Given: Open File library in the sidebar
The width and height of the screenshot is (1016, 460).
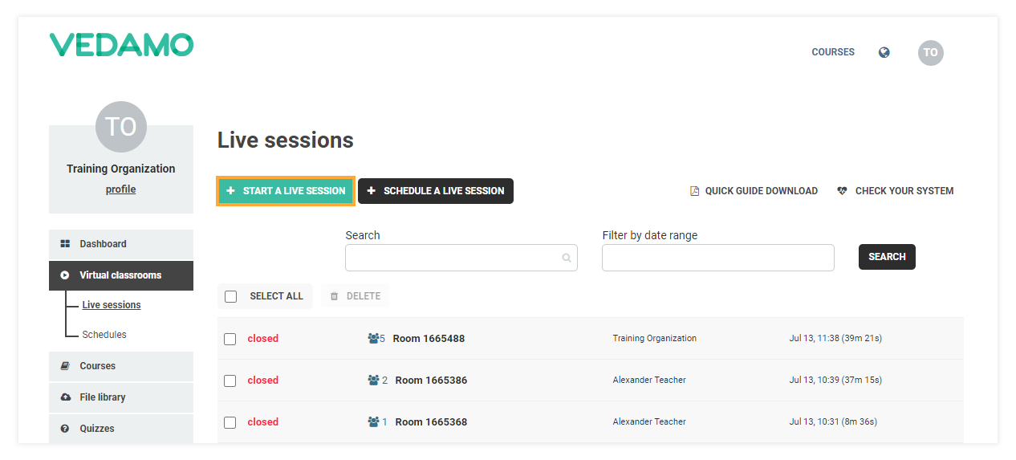Looking at the screenshot, I should tap(121, 397).
